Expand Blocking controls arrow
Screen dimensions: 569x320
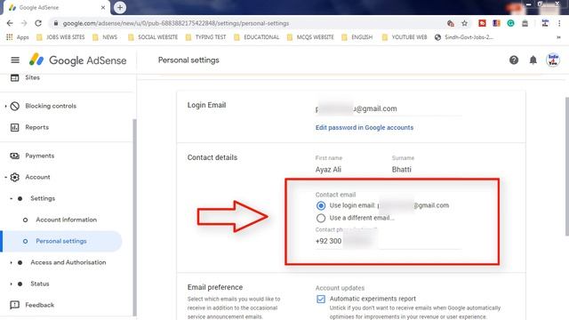click(5, 106)
